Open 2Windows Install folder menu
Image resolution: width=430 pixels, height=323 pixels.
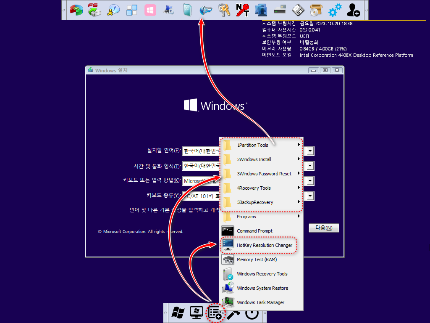(x=261, y=159)
